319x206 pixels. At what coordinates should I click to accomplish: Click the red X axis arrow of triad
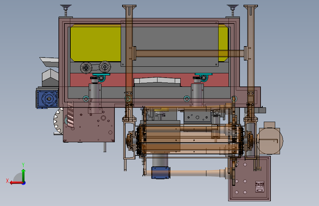tap(16, 183)
